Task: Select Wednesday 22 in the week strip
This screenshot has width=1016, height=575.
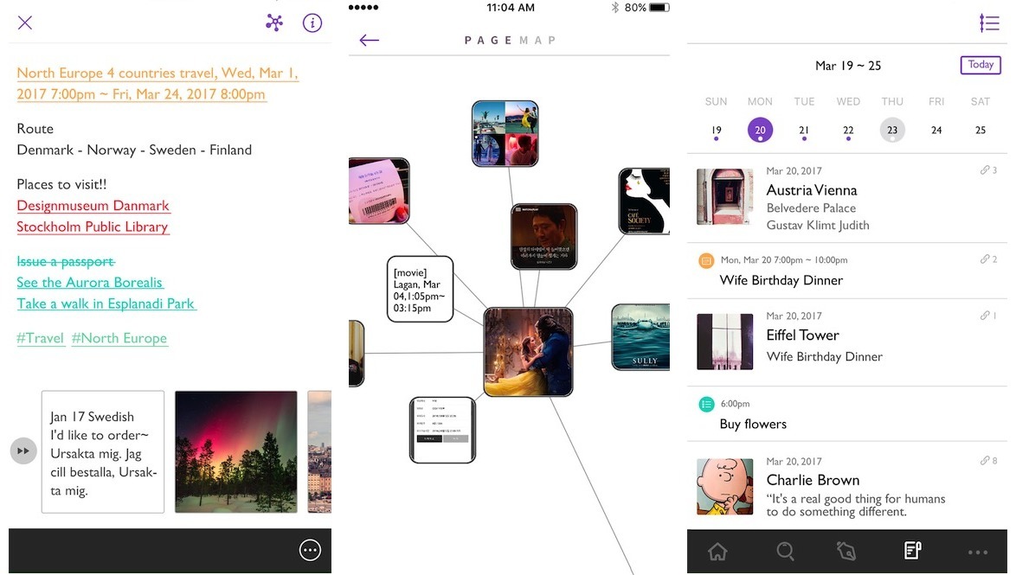Action: [x=848, y=131]
